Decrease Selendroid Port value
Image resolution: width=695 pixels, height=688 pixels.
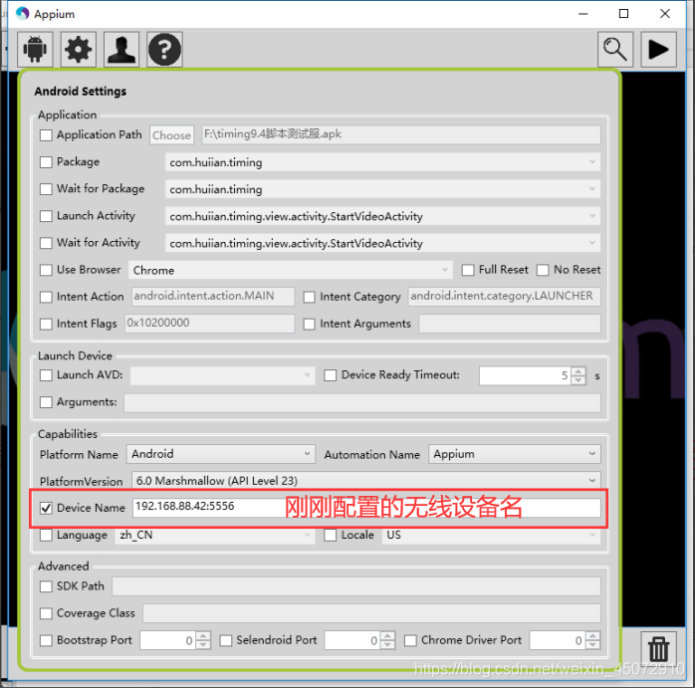pyautogui.click(x=387, y=645)
